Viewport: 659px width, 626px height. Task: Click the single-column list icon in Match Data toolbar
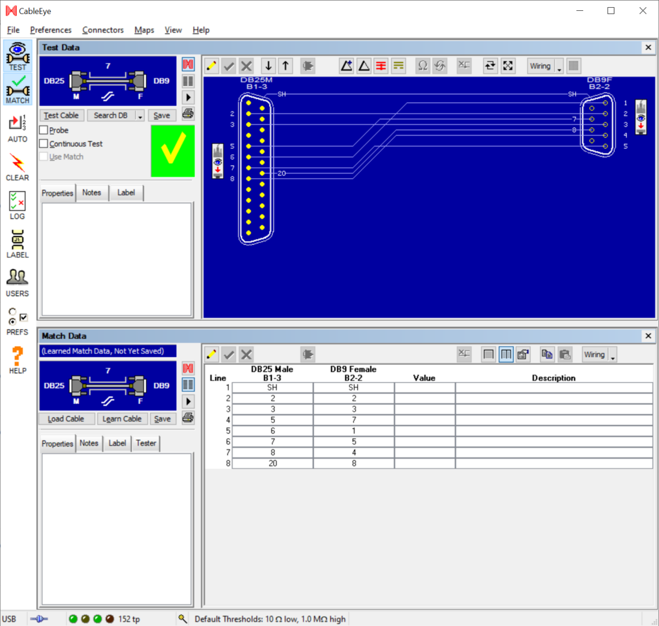tap(488, 354)
